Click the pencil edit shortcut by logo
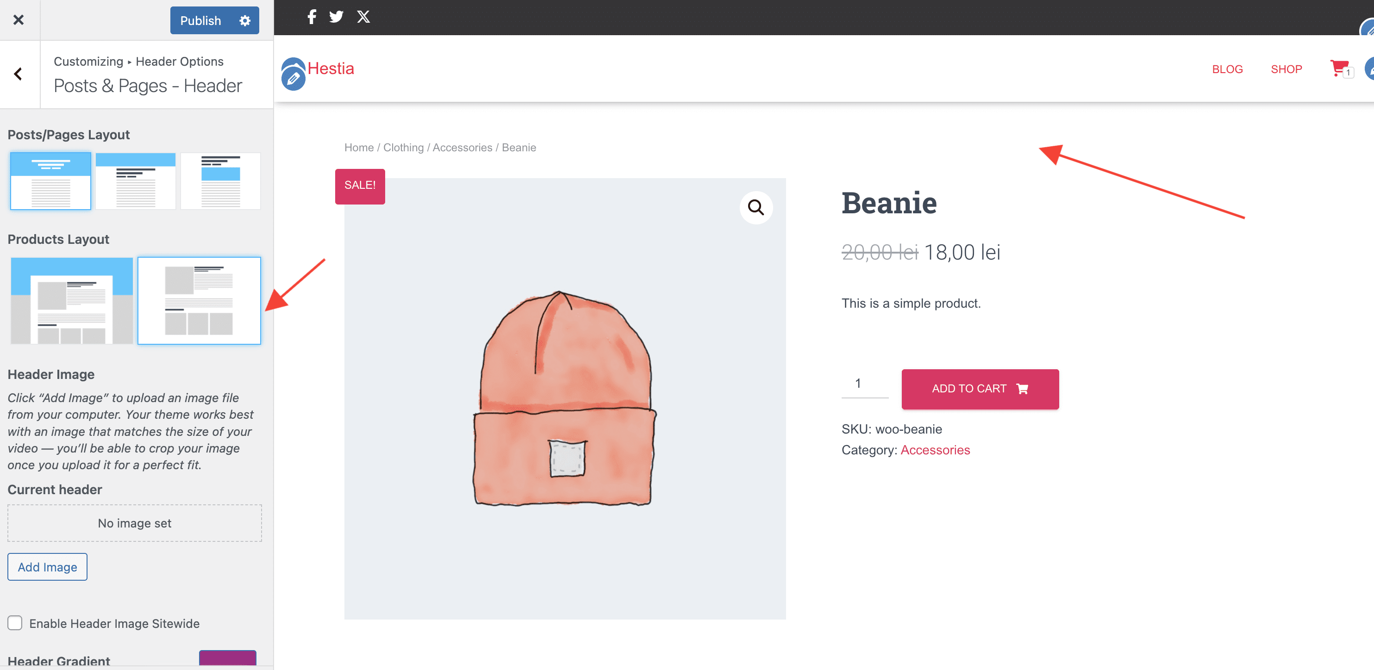 (x=293, y=80)
